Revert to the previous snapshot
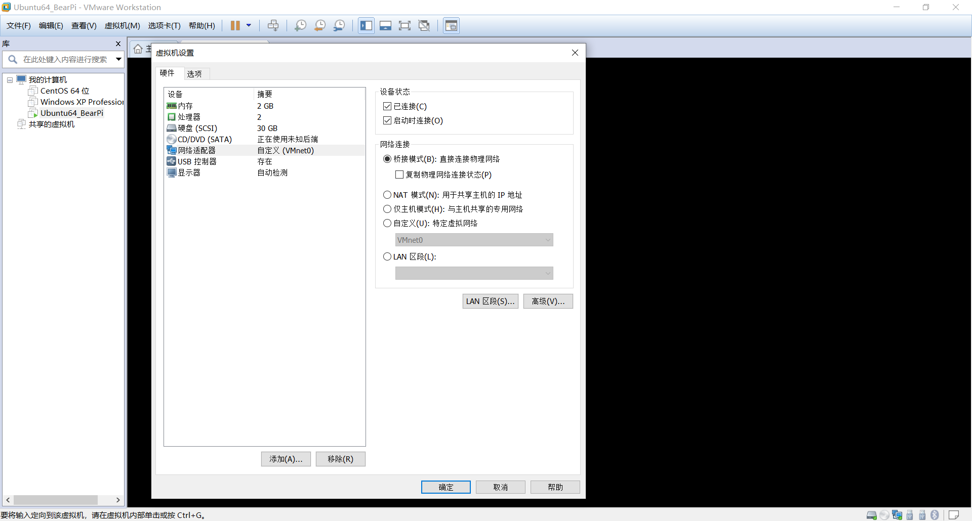The height and width of the screenshot is (521, 972). tap(319, 25)
